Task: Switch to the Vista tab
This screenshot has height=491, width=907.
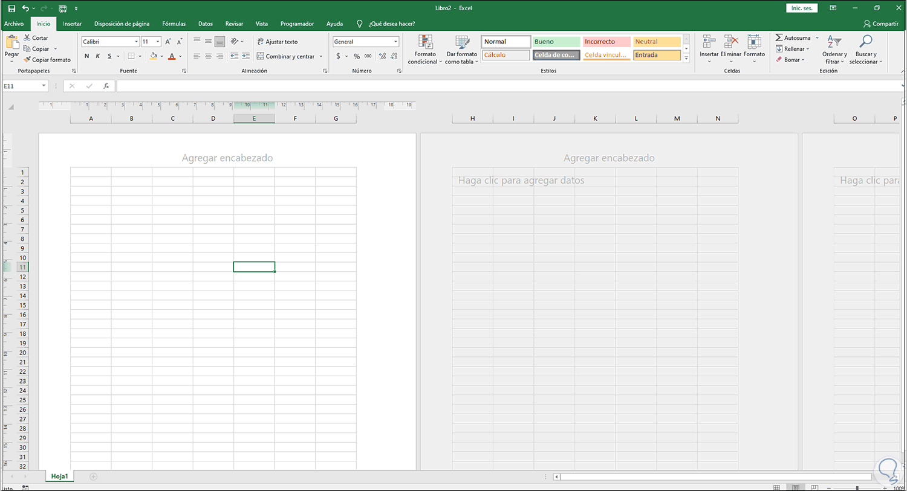Action: point(261,24)
